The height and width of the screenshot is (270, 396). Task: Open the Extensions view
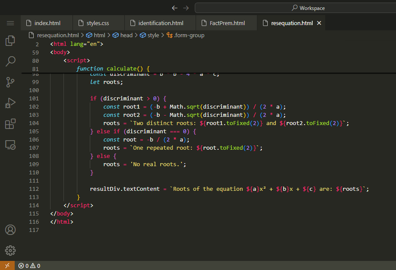point(10,124)
